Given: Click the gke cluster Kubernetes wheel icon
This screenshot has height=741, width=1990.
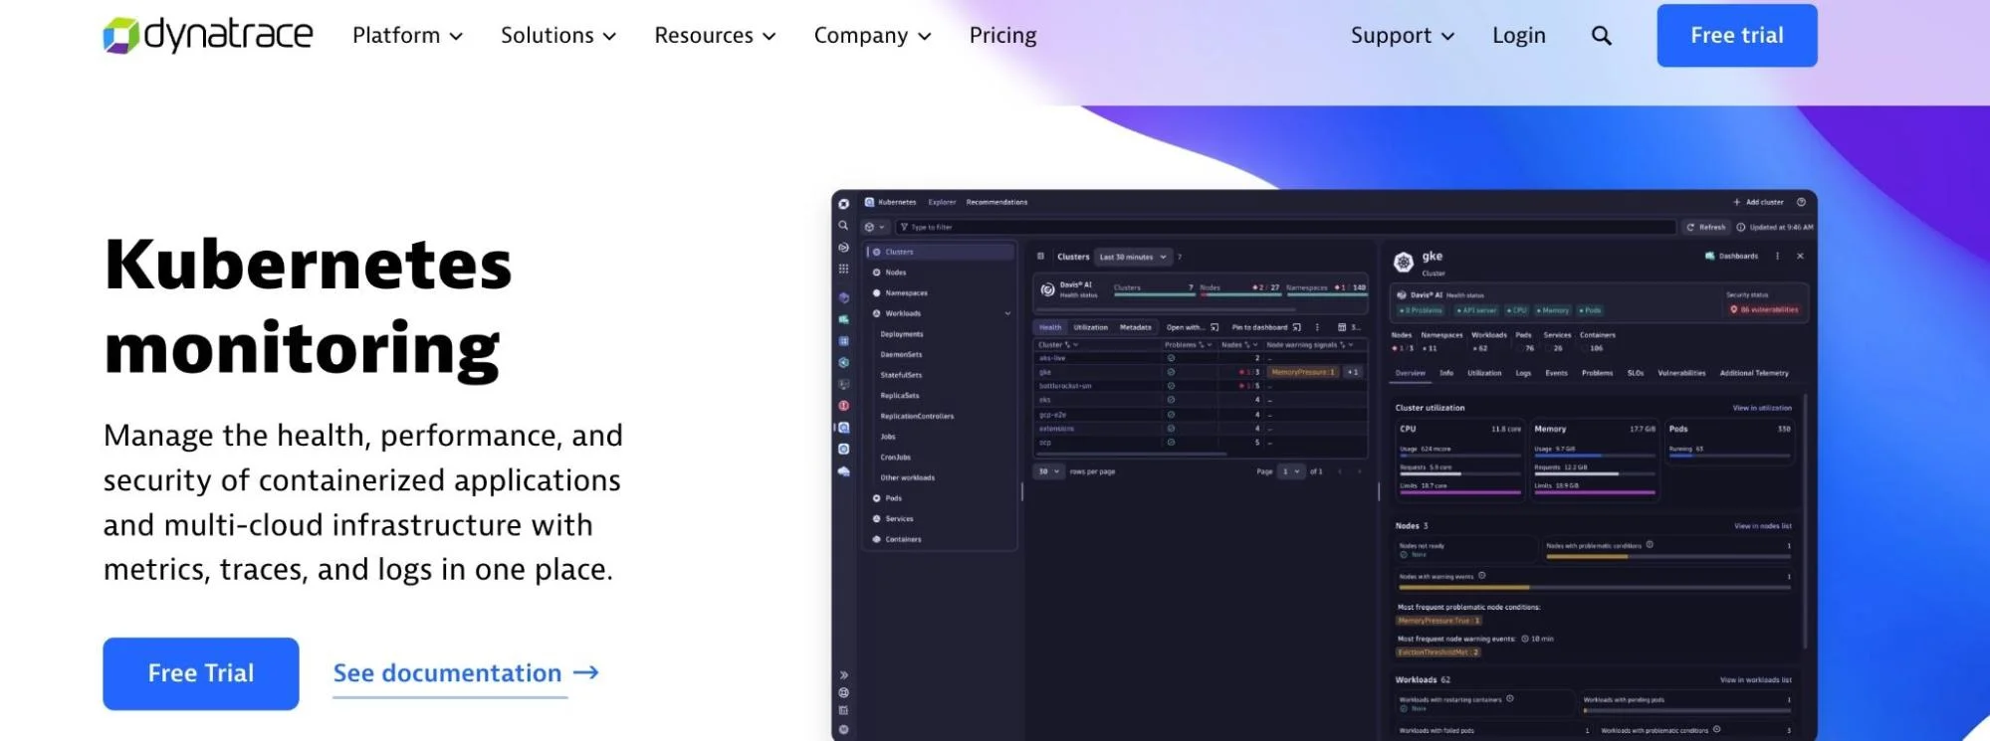Looking at the screenshot, I should [1404, 263].
